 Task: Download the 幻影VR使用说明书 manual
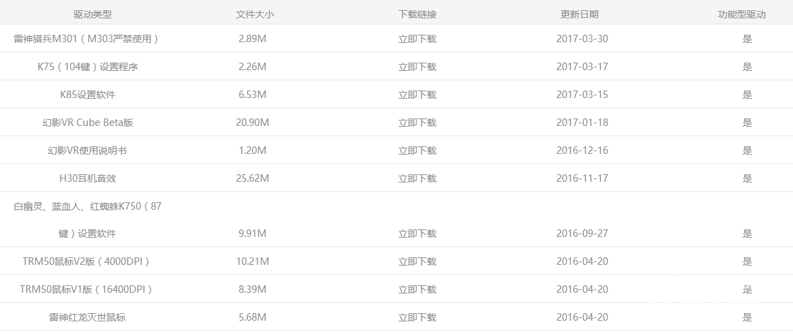(x=417, y=150)
